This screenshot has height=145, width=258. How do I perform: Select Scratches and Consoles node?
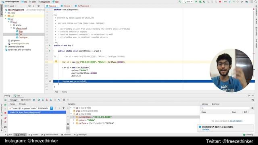tap(19, 50)
